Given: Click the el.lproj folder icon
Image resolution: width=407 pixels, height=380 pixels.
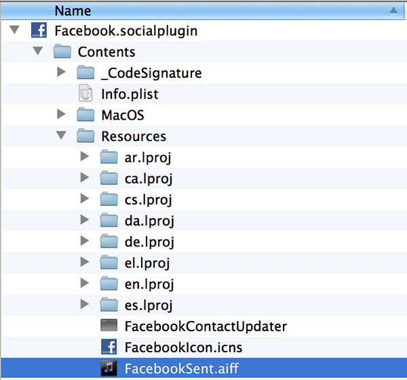Looking at the screenshot, I should [x=109, y=262].
